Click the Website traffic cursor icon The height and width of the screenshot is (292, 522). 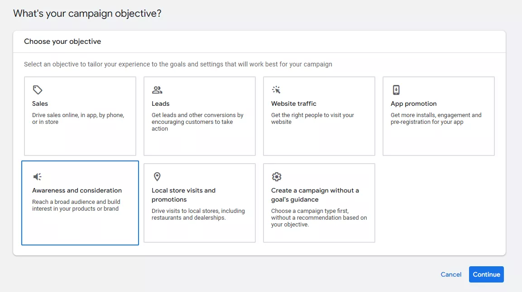276,90
